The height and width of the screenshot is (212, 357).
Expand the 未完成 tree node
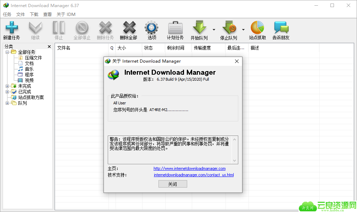[x=7, y=86]
